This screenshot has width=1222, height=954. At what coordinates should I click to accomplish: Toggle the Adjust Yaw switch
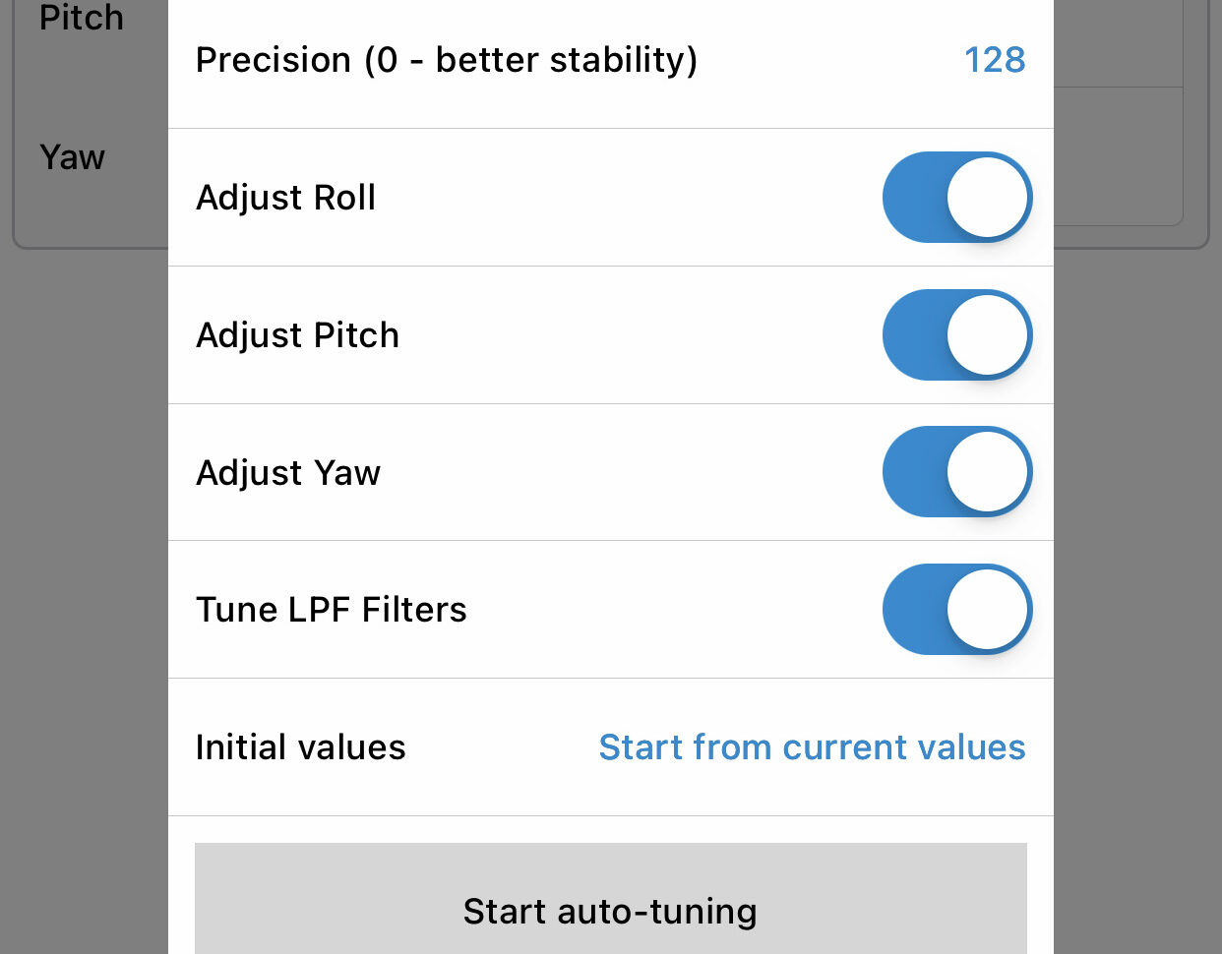tap(957, 472)
